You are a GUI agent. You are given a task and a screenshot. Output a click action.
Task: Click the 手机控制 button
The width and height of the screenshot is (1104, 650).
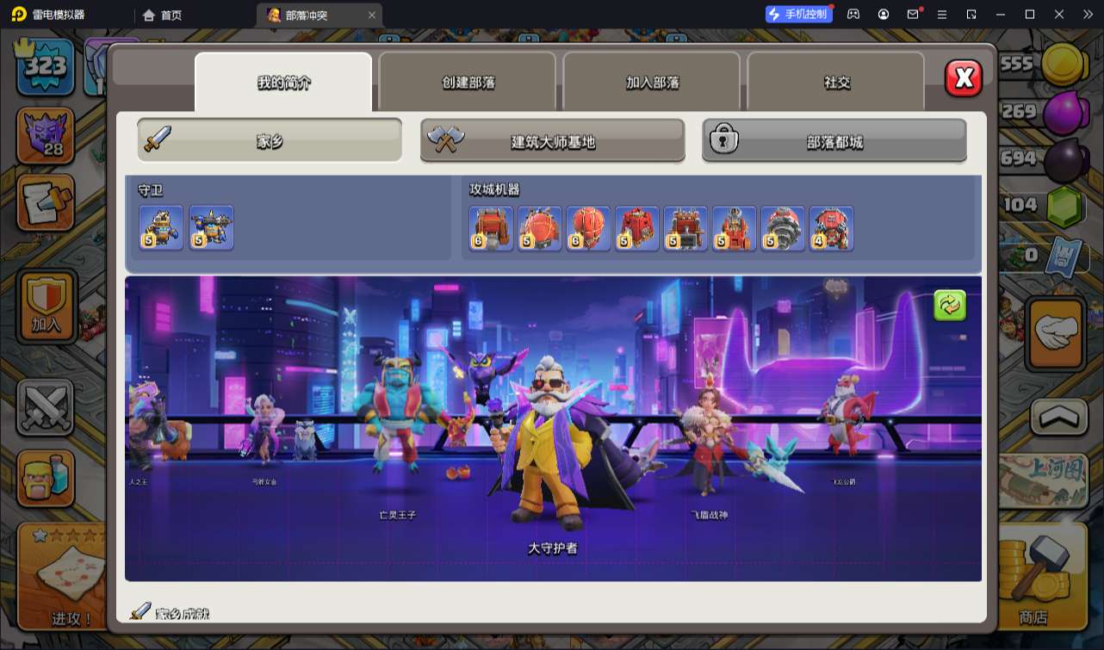pos(798,15)
